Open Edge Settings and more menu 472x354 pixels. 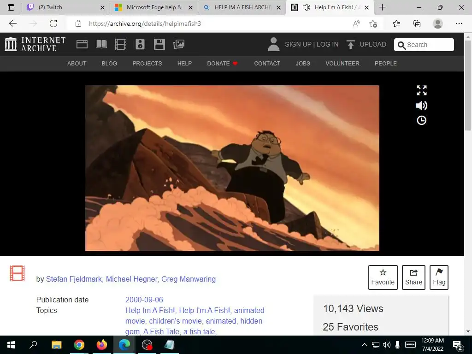pos(459,24)
